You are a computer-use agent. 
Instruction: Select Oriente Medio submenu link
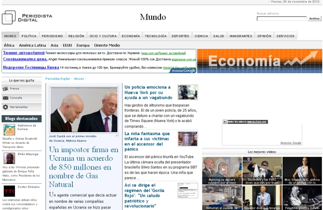click(x=107, y=45)
